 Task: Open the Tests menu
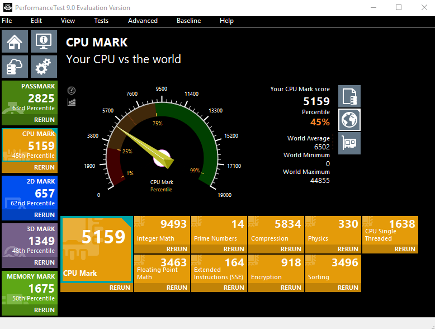pos(101,21)
